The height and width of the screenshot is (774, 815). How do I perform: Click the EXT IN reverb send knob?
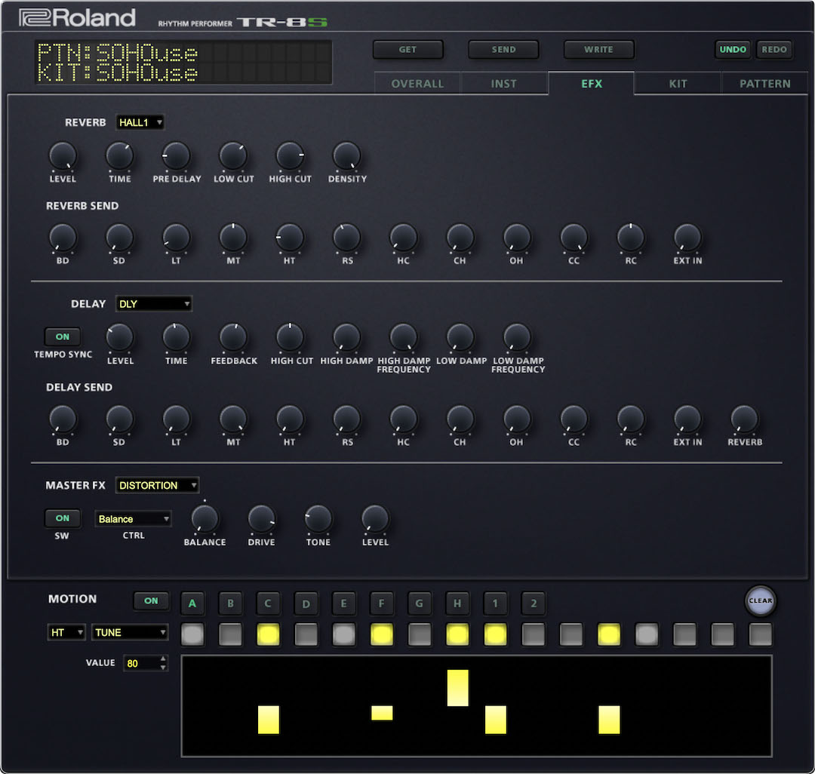pyautogui.click(x=687, y=238)
